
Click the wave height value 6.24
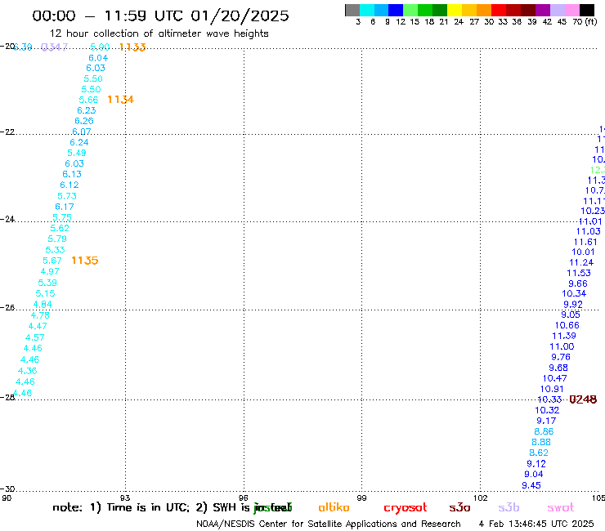click(79, 142)
